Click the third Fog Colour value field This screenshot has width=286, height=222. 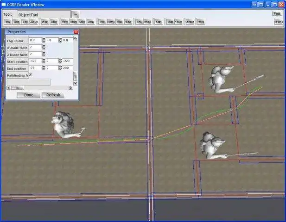click(x=68, y=40)
